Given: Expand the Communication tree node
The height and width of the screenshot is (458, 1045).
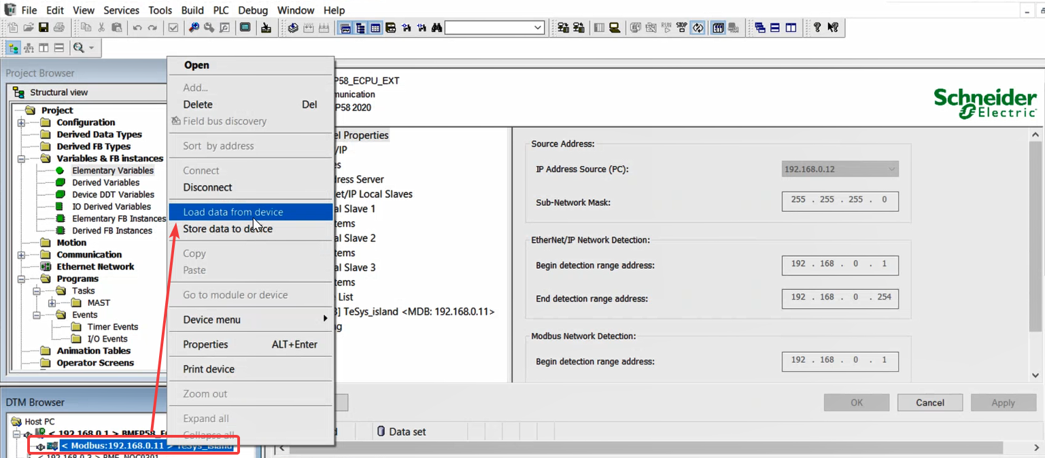Looking at the screenshot, I should coord(22,256).
